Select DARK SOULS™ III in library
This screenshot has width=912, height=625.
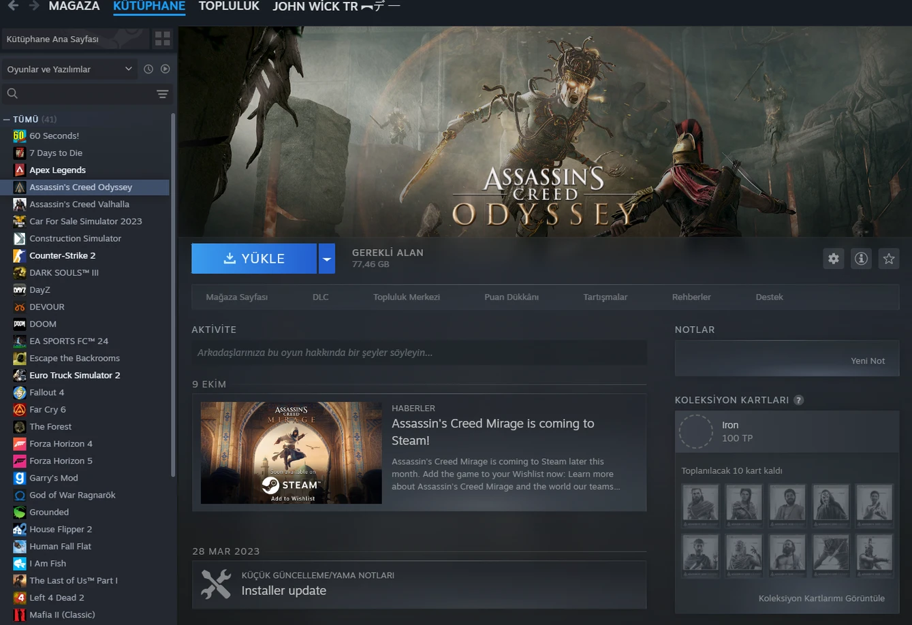pos(64,272)
